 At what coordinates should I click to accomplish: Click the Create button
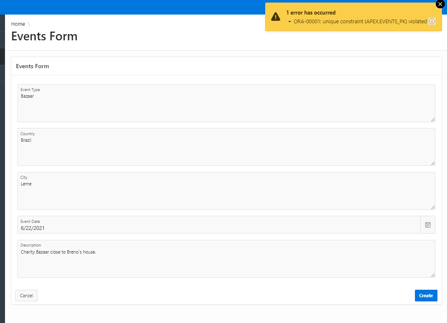[426, 296]
